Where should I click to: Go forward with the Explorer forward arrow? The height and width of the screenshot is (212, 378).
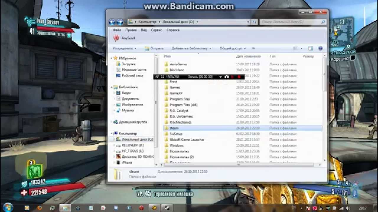point(120,22)
